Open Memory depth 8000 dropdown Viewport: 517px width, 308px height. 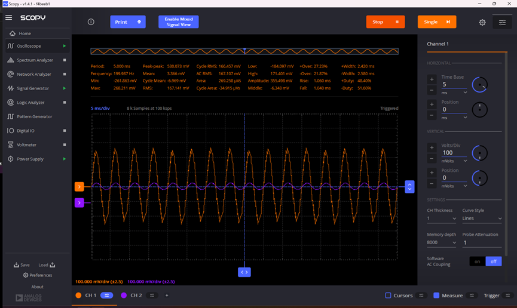pos(442,242)
